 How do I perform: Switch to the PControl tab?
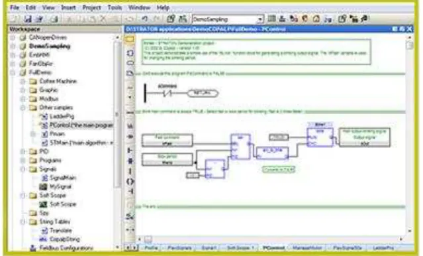[x=273, y=247]
